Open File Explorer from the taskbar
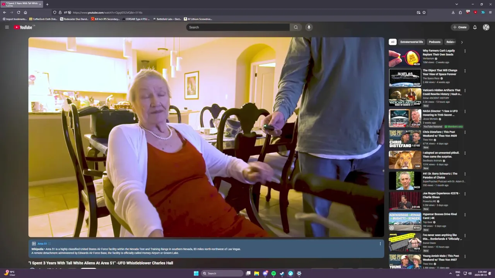495x278 pixels. 256,273
